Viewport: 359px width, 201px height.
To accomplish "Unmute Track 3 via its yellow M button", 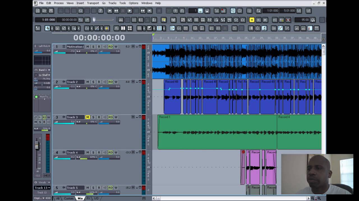I will pyautogui.click(x=87, y=117).
